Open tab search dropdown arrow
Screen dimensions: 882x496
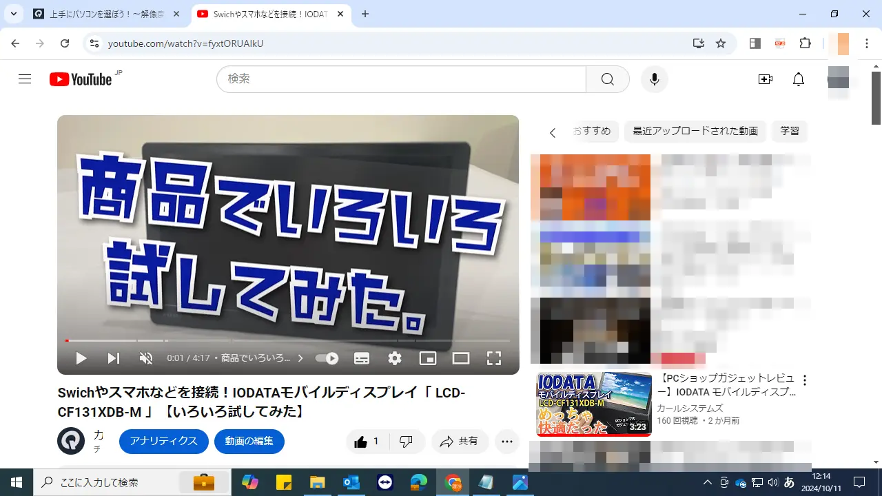(x=14, y=14)
